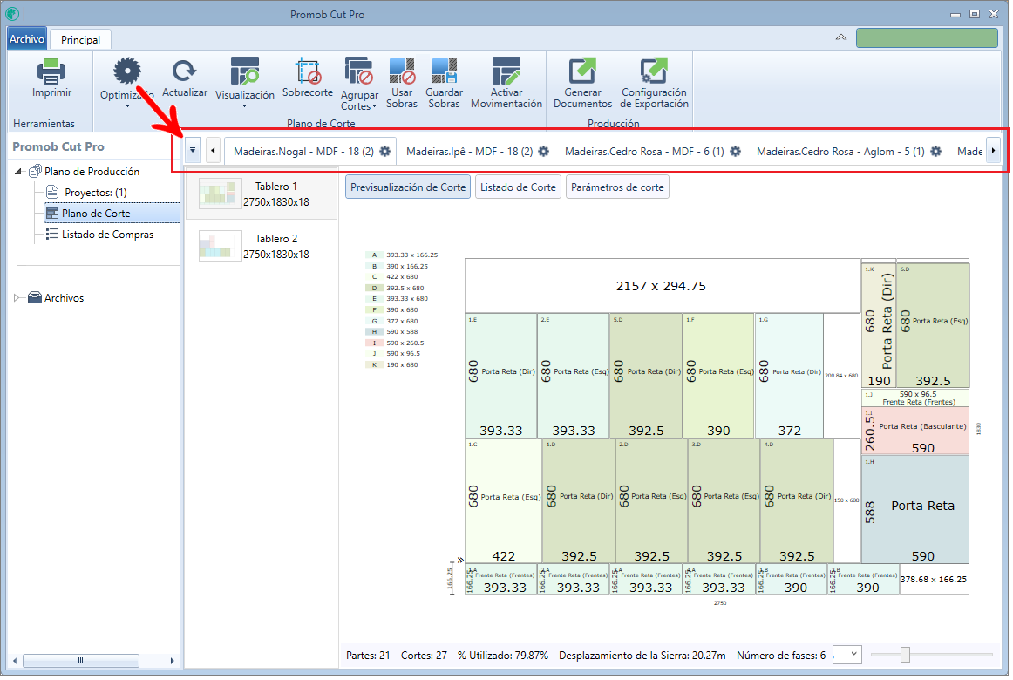Open the Visualización tool
1013x680 pixels.
245,71
